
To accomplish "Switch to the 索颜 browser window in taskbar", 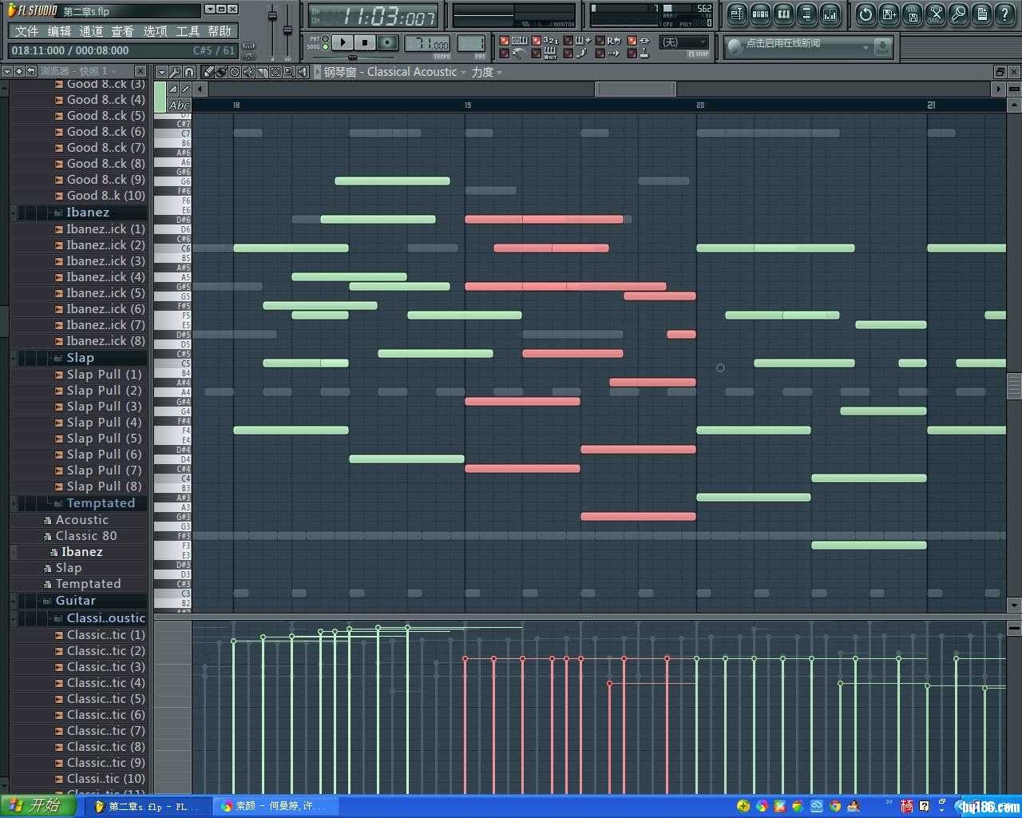I will click(277, 807).
